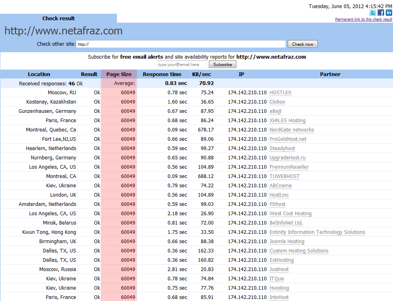393x301 pixels.
Task: Open the ABCname partner link
Action: click(x=280, y=185)
